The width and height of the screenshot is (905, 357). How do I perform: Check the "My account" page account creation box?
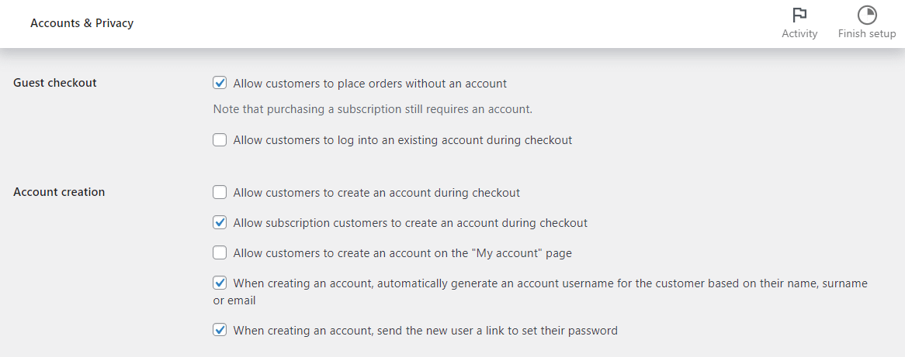click(x=220, y=252)
